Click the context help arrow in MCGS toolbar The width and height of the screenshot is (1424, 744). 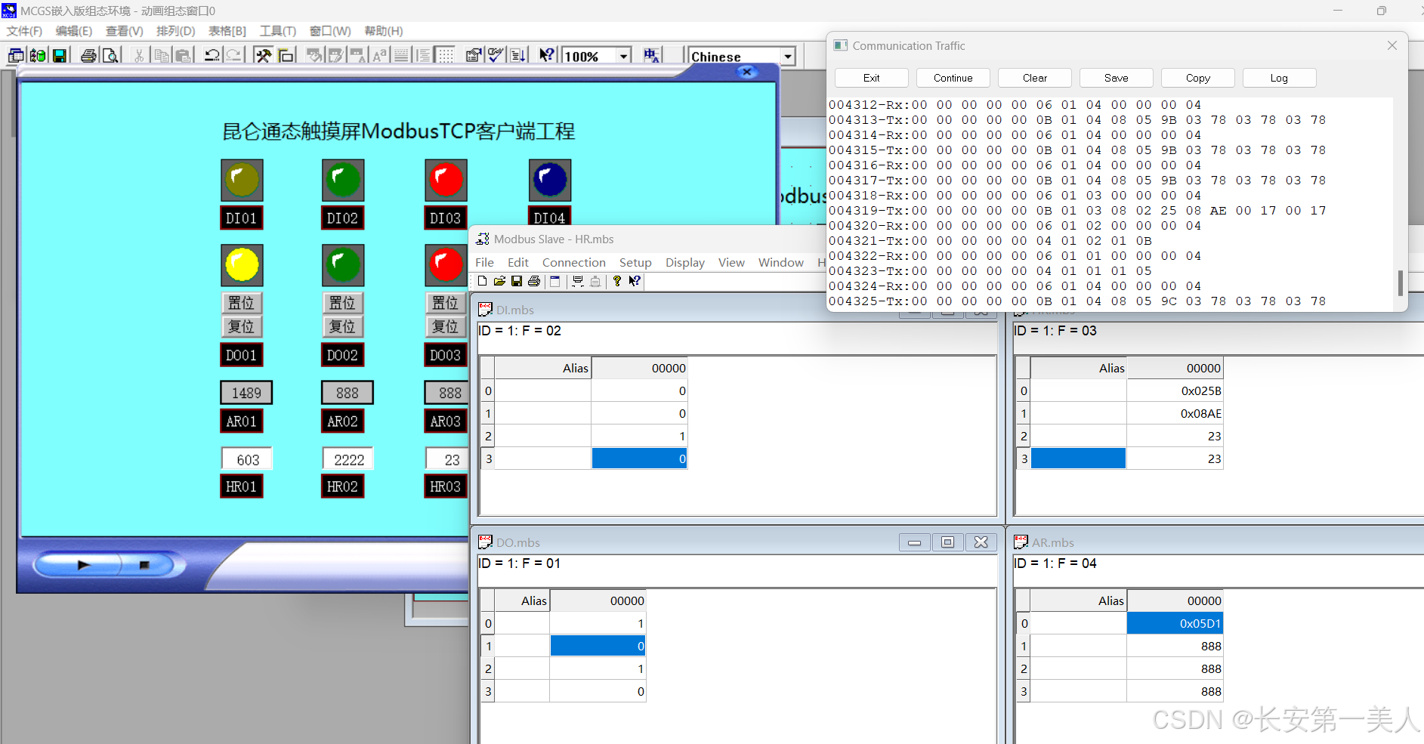[x=546, y=55]
